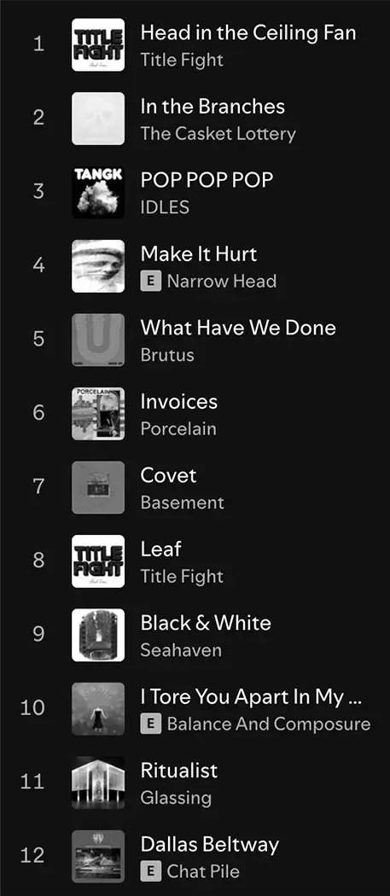390x896 pixels.
Task: Open artist The Casket Lottery
Action: 218,134
